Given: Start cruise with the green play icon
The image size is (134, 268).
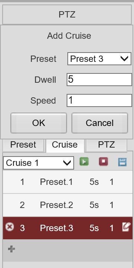Looking at the screenshot, I should (x=84, y=161).
